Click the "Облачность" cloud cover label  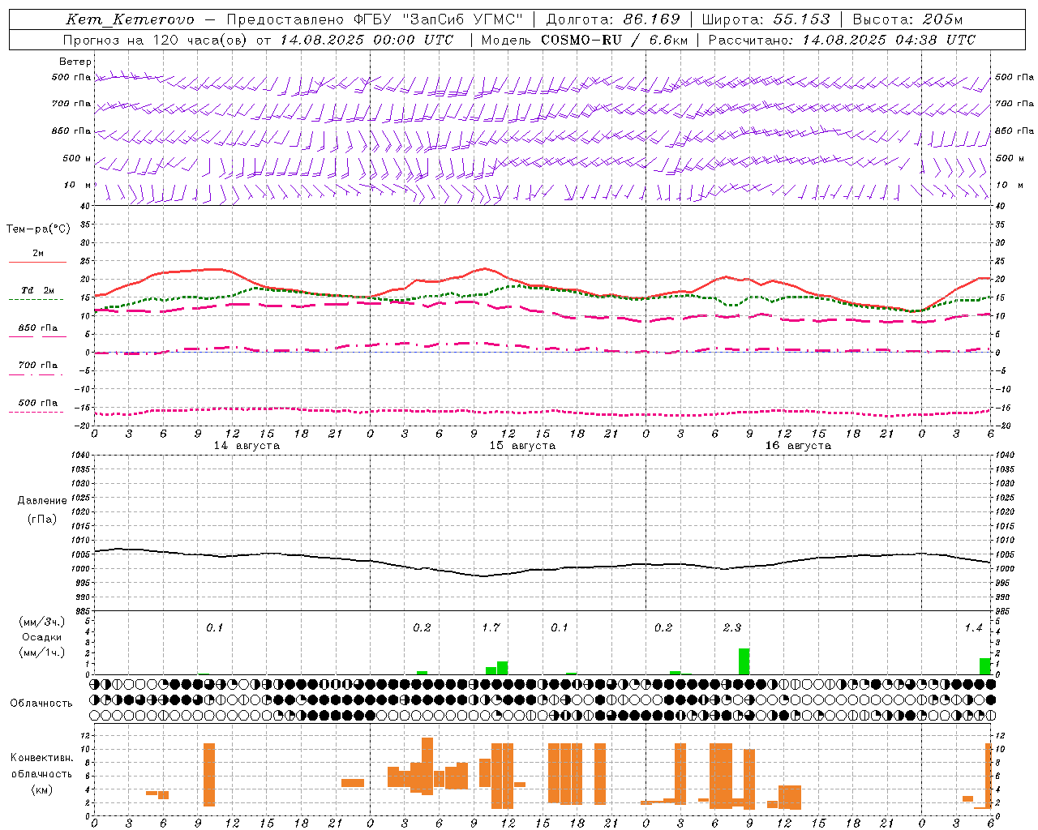[x=41, y=703]
